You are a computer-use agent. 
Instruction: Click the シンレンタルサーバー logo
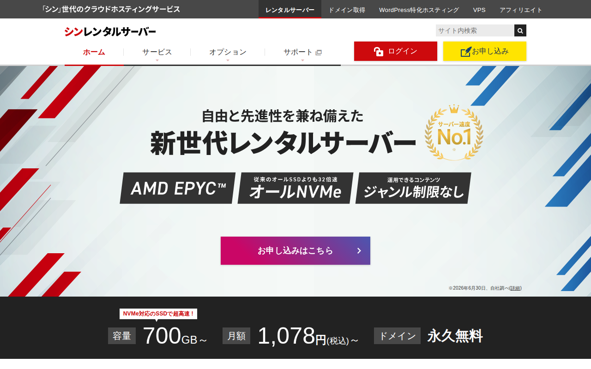[110, 31]
